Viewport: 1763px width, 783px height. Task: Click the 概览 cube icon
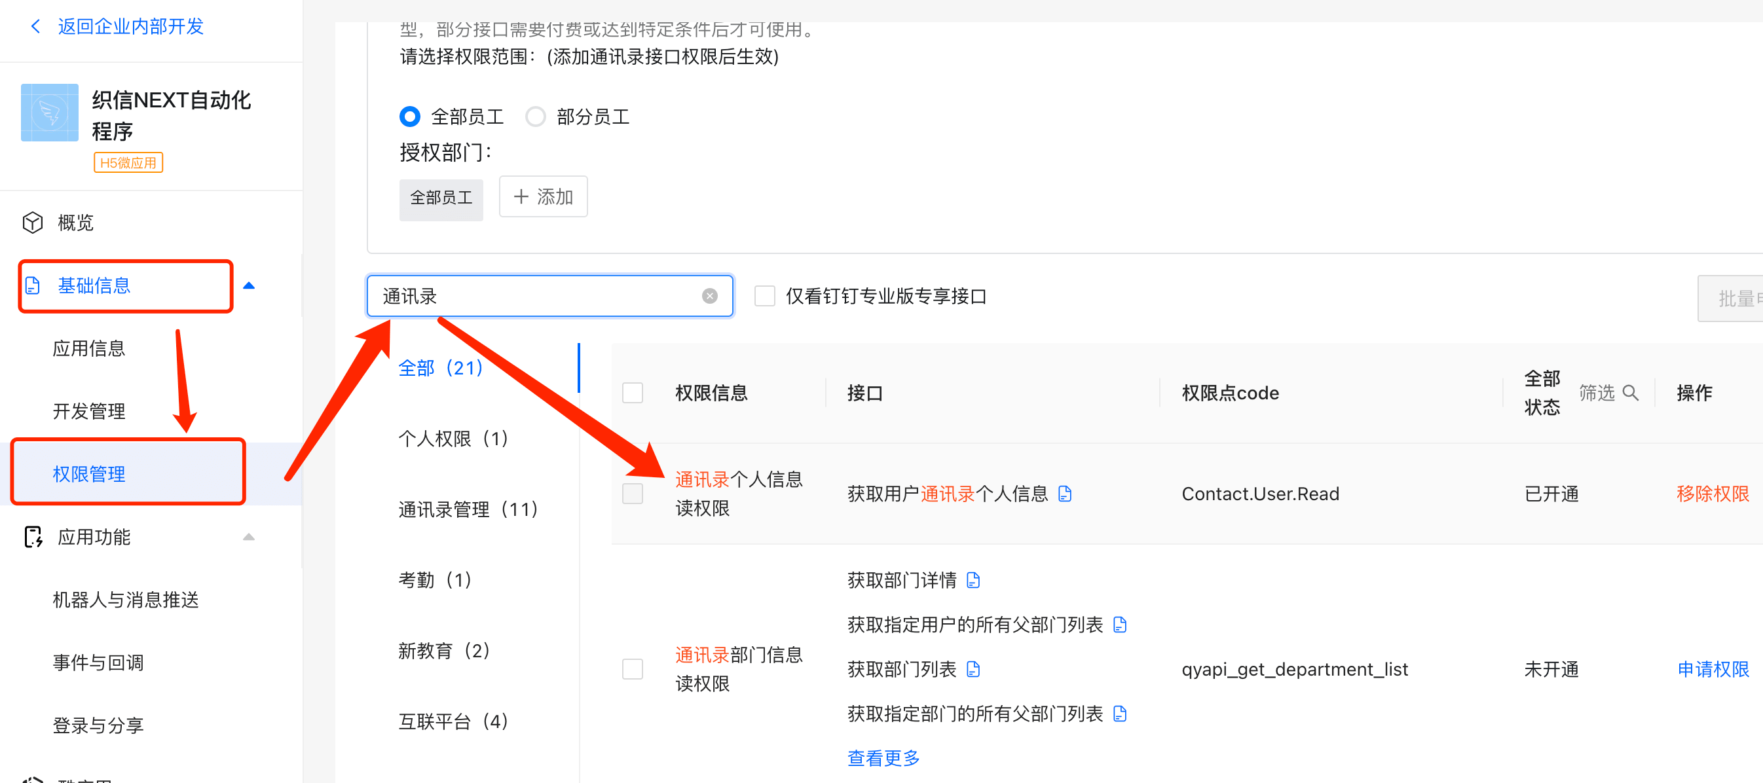coord(32,223)
